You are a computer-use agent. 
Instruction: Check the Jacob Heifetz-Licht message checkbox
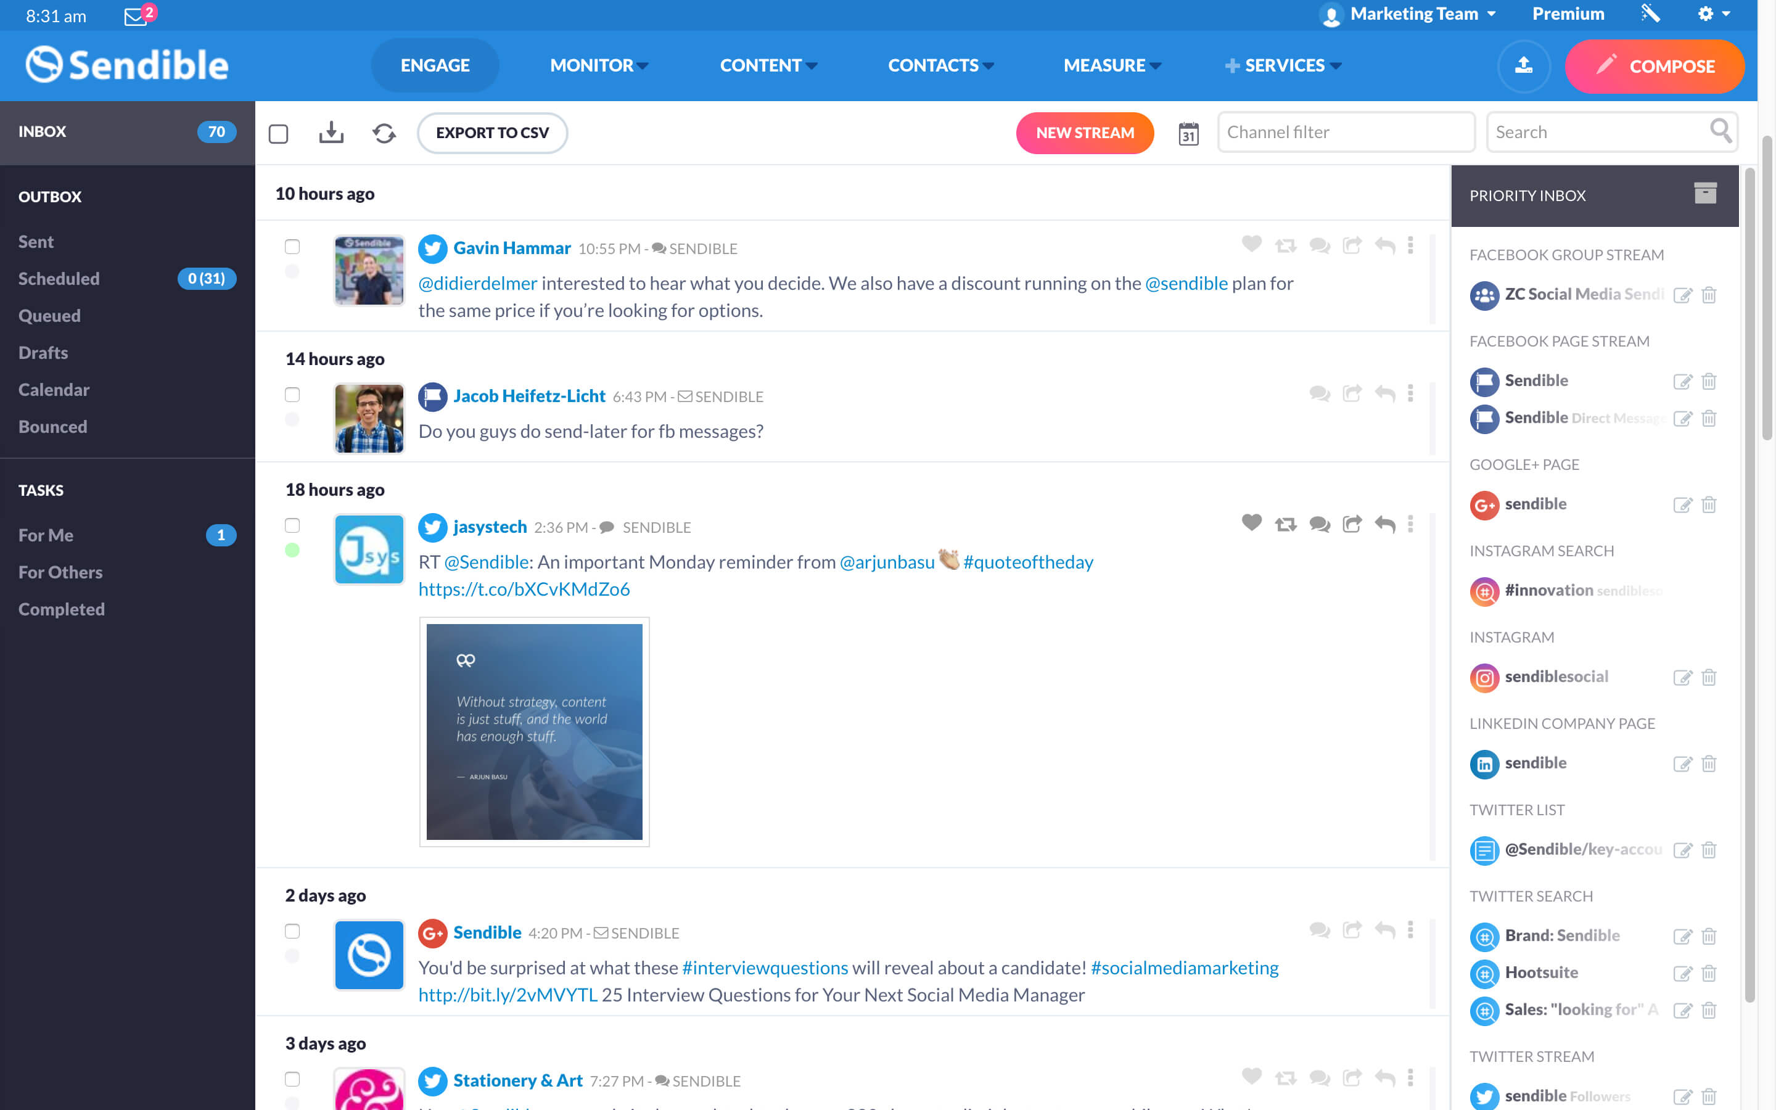292,395
